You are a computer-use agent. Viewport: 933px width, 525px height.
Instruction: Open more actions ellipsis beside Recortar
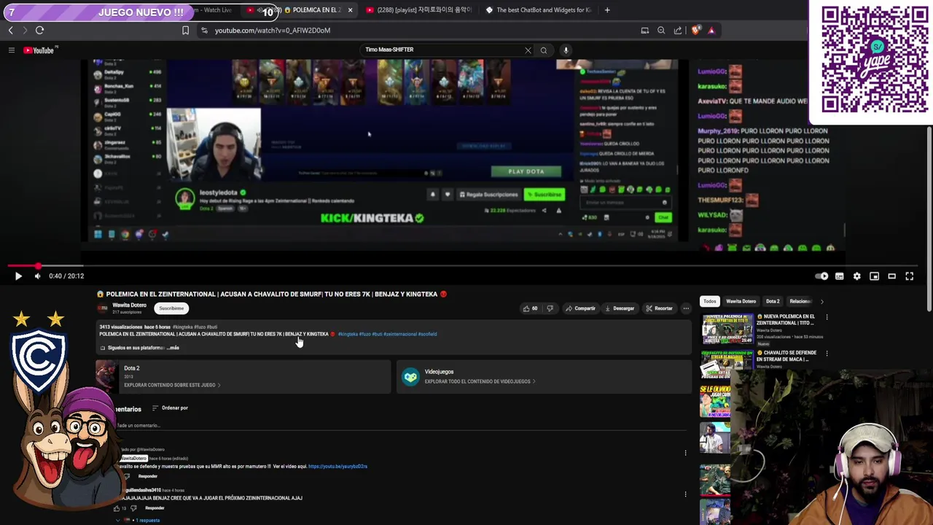686,308
